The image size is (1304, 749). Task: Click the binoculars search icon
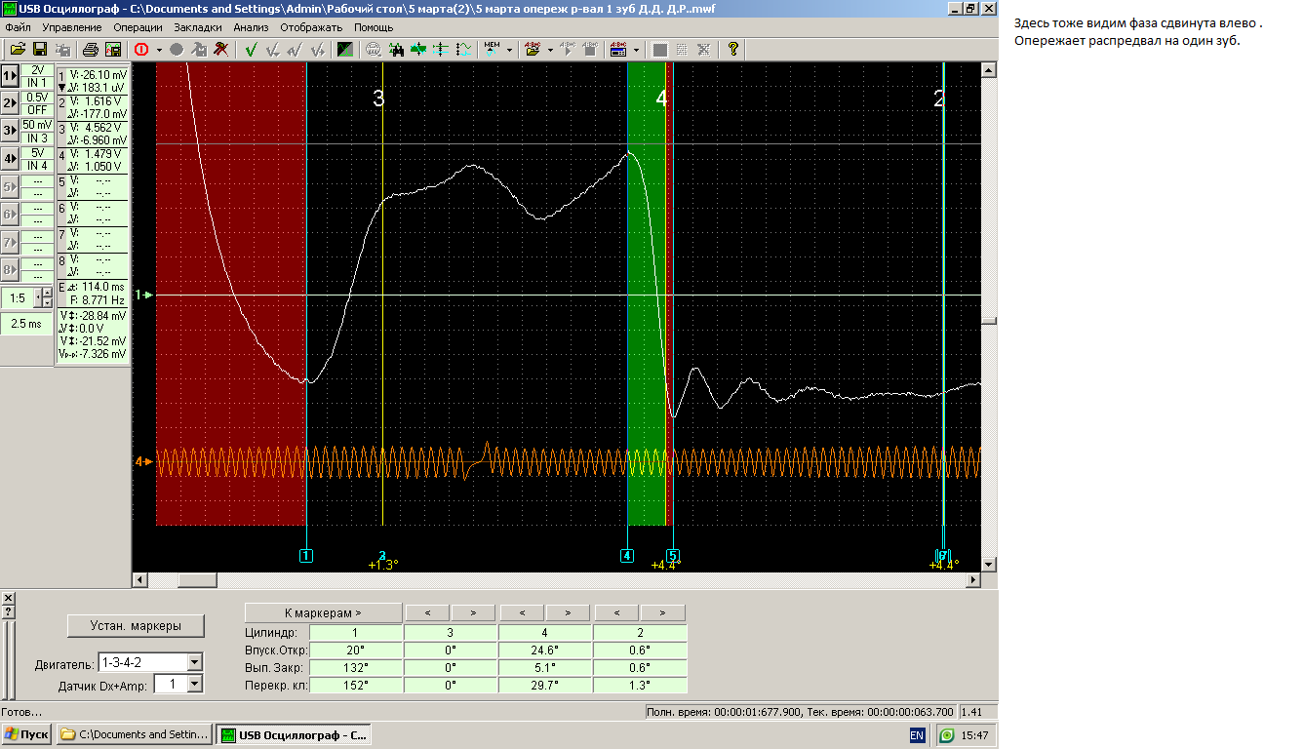click(396, 49)
